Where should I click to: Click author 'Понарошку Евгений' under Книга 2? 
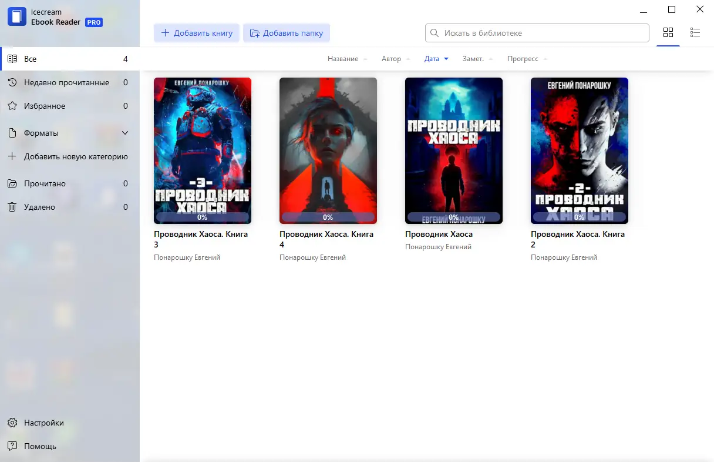point(564,257)
